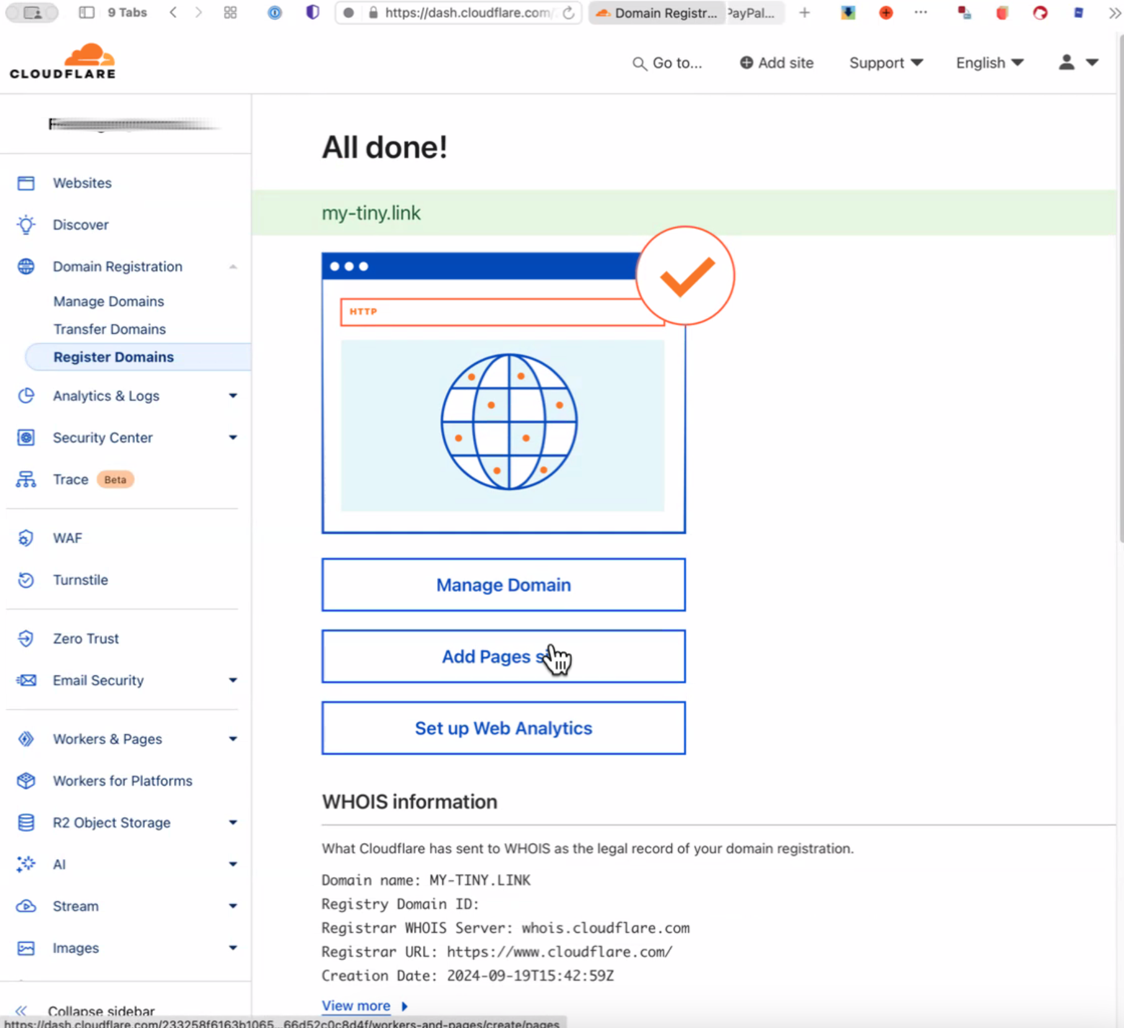The width and height of the screenshot is (1124, 1028).
Task: Click the browser extensions overflow chevrons
Action: click(x=1114, y=12)
